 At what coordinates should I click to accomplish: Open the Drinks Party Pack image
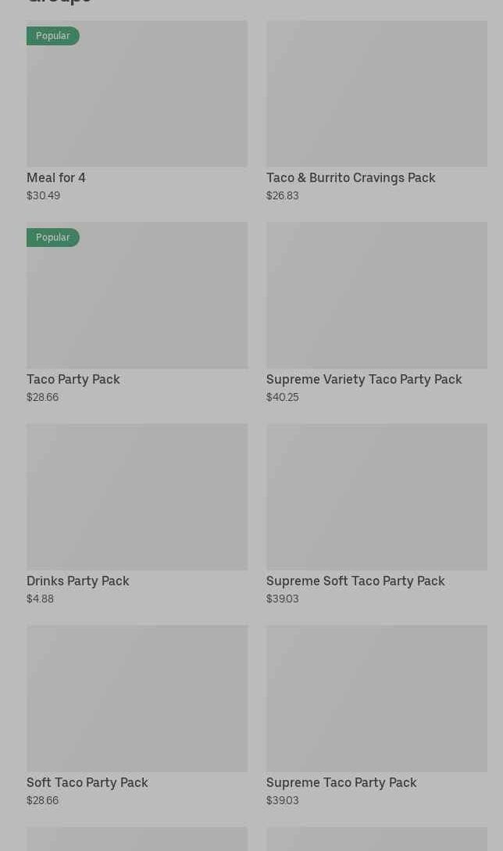[137, 497]
